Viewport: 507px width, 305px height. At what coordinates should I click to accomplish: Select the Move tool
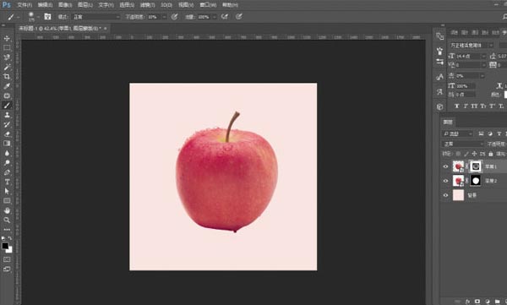click(7, 39)
